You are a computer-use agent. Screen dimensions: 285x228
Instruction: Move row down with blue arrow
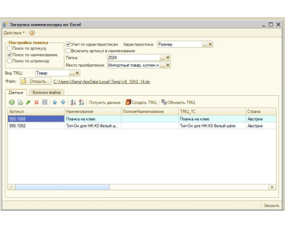tap(63, 103)
